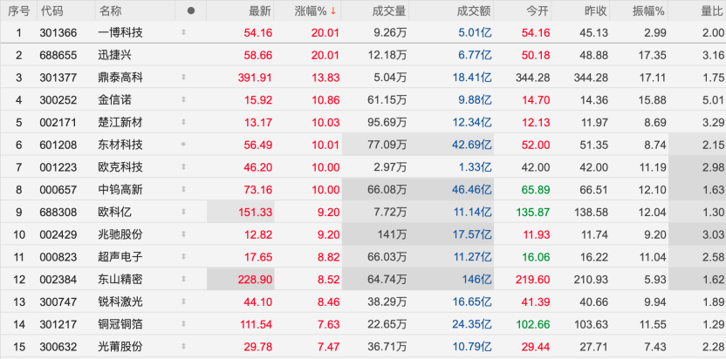Sort table by 最新 column header
This screenshot has width=726, height=359.
[260, 11]
